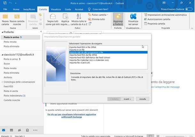Click link for additional Microsoft Exchange info
This screenshot has height=137, width=195.
72,116
